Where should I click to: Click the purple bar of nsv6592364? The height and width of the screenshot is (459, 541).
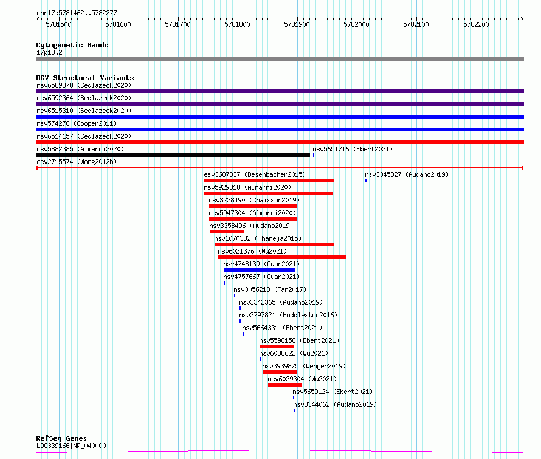pos(280,104)
